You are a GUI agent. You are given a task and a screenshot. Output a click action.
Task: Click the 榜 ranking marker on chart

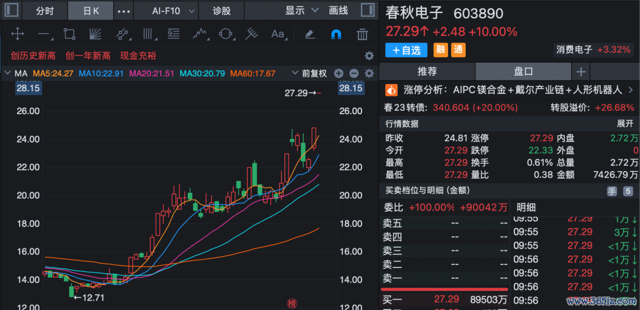click(x=292, y=303)
